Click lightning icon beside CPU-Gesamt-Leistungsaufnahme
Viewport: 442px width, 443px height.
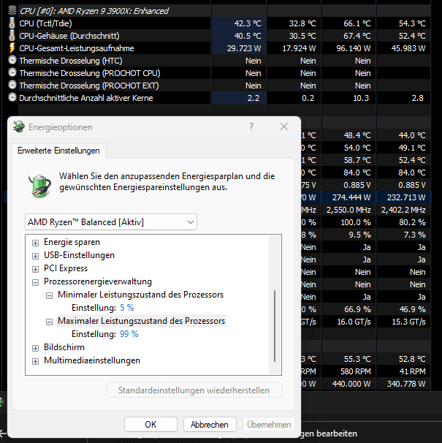pyautogui.click(x=12, y=48)
